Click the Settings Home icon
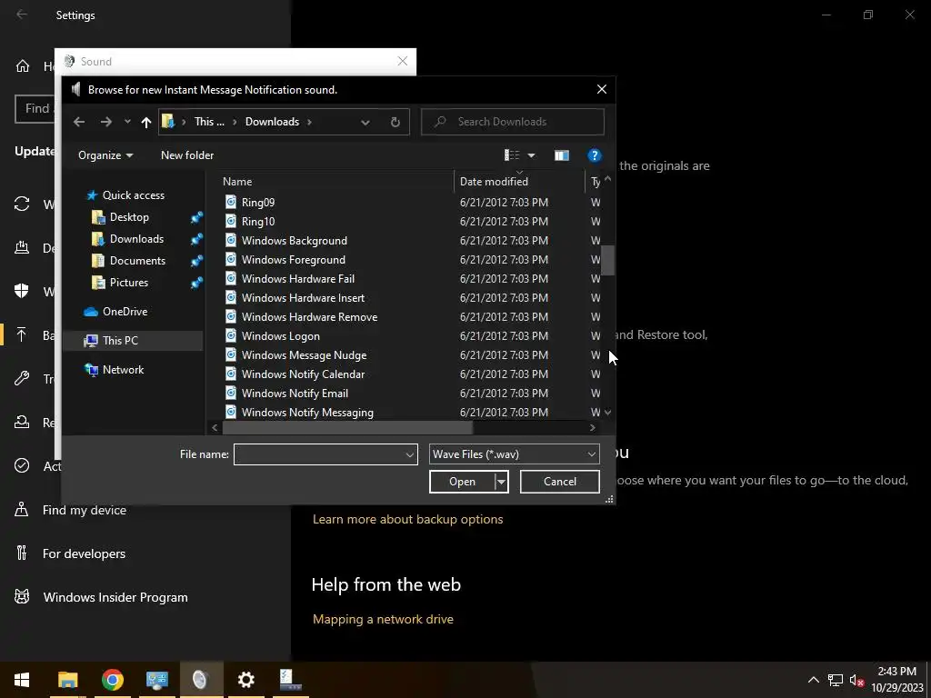The width and height of the screenshot is (931, 698). 23,65
